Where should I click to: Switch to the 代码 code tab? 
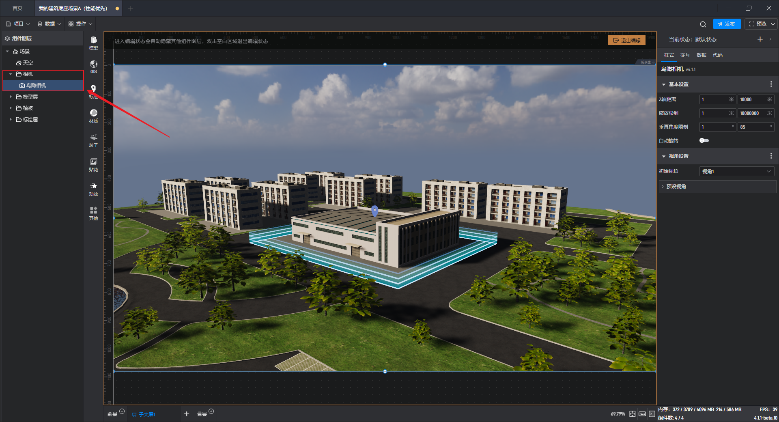pos(717,55)
